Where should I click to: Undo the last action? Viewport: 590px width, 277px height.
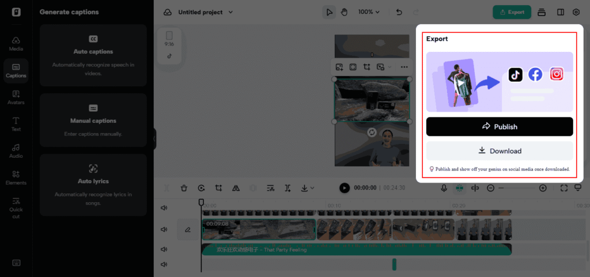click(x=399, y=13)
